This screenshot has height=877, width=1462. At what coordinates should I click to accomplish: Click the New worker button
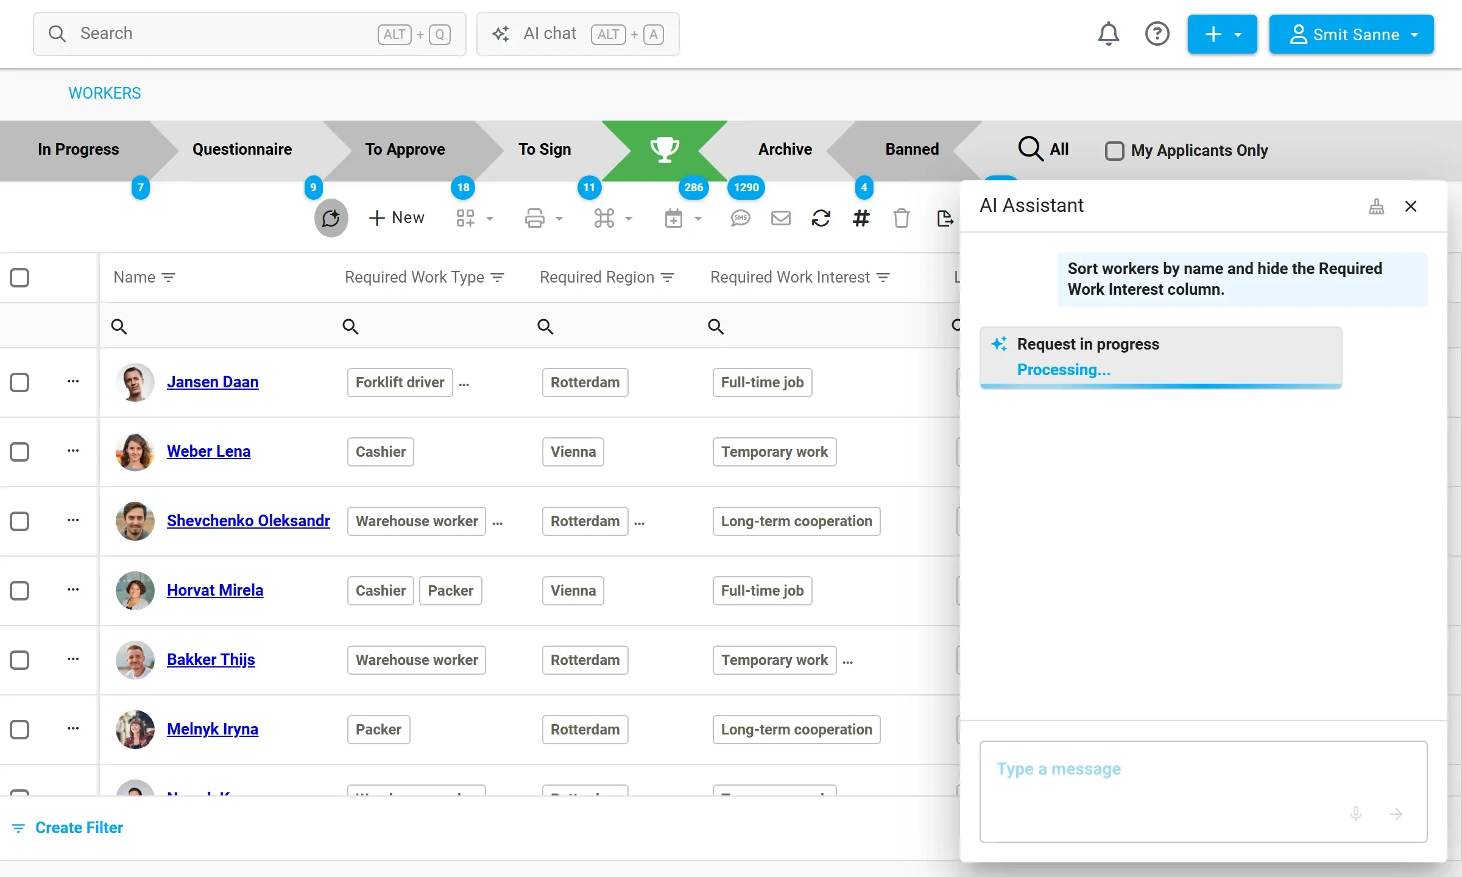pos(397,218)
